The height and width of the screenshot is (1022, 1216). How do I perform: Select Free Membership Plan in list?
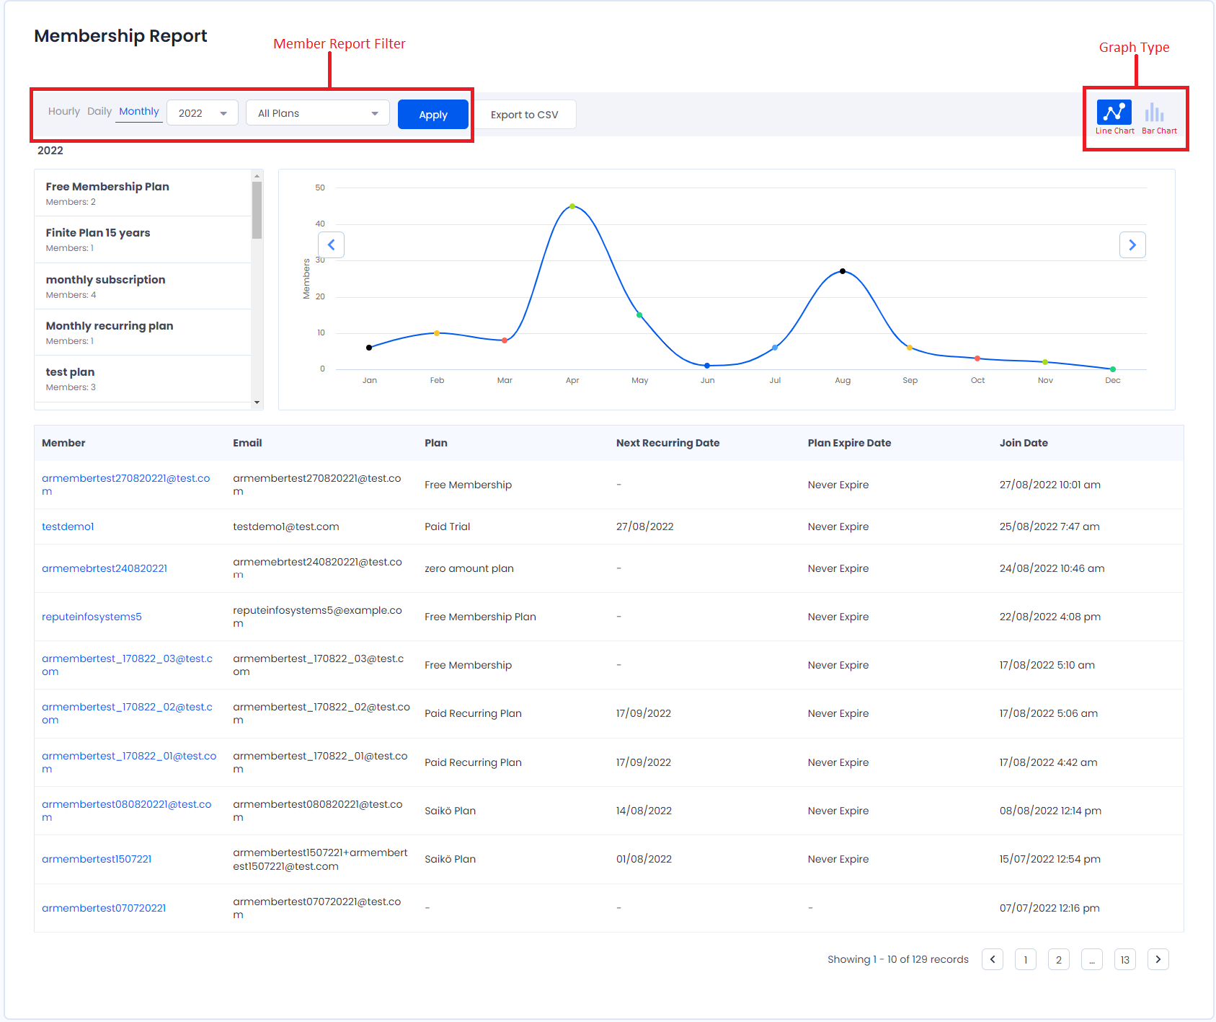(143, 193)
